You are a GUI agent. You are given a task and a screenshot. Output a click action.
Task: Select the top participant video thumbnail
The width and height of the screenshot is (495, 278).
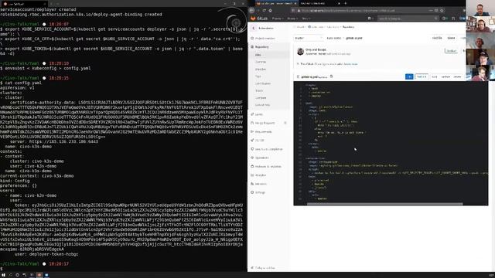point(480,8)
